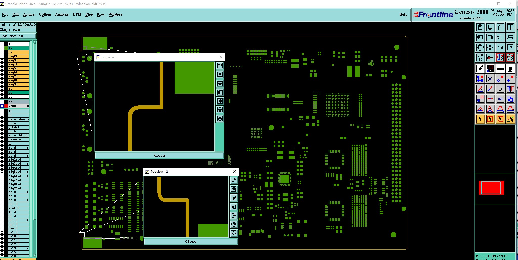Viewport: 518px width, 260px height.
Task: Click pan down icon in Popview 1
Action: (220, 83)
